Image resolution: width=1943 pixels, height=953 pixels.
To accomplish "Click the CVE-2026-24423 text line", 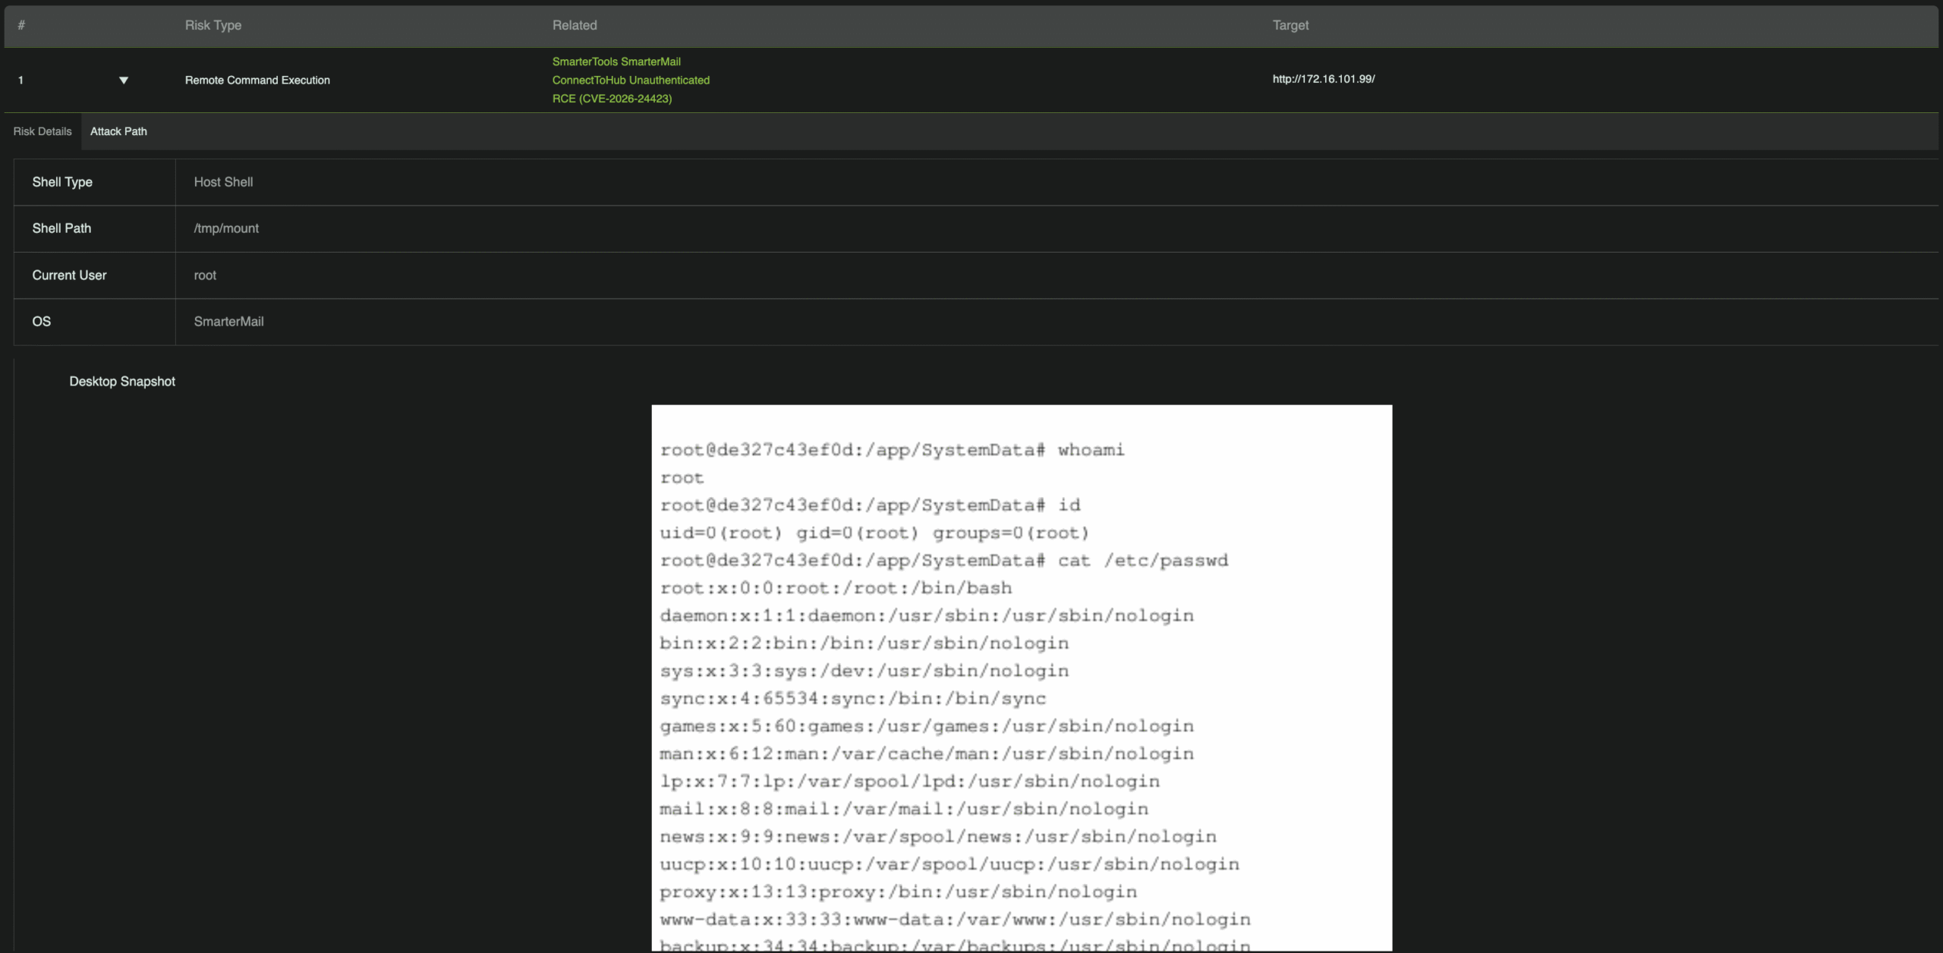I will pos(612,99).
